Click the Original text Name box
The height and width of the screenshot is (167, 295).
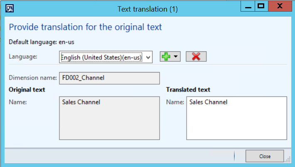pyautogui.click(x=109, y=118)
